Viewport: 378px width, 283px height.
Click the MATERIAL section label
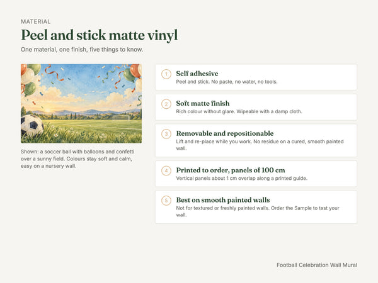[36, 21]
